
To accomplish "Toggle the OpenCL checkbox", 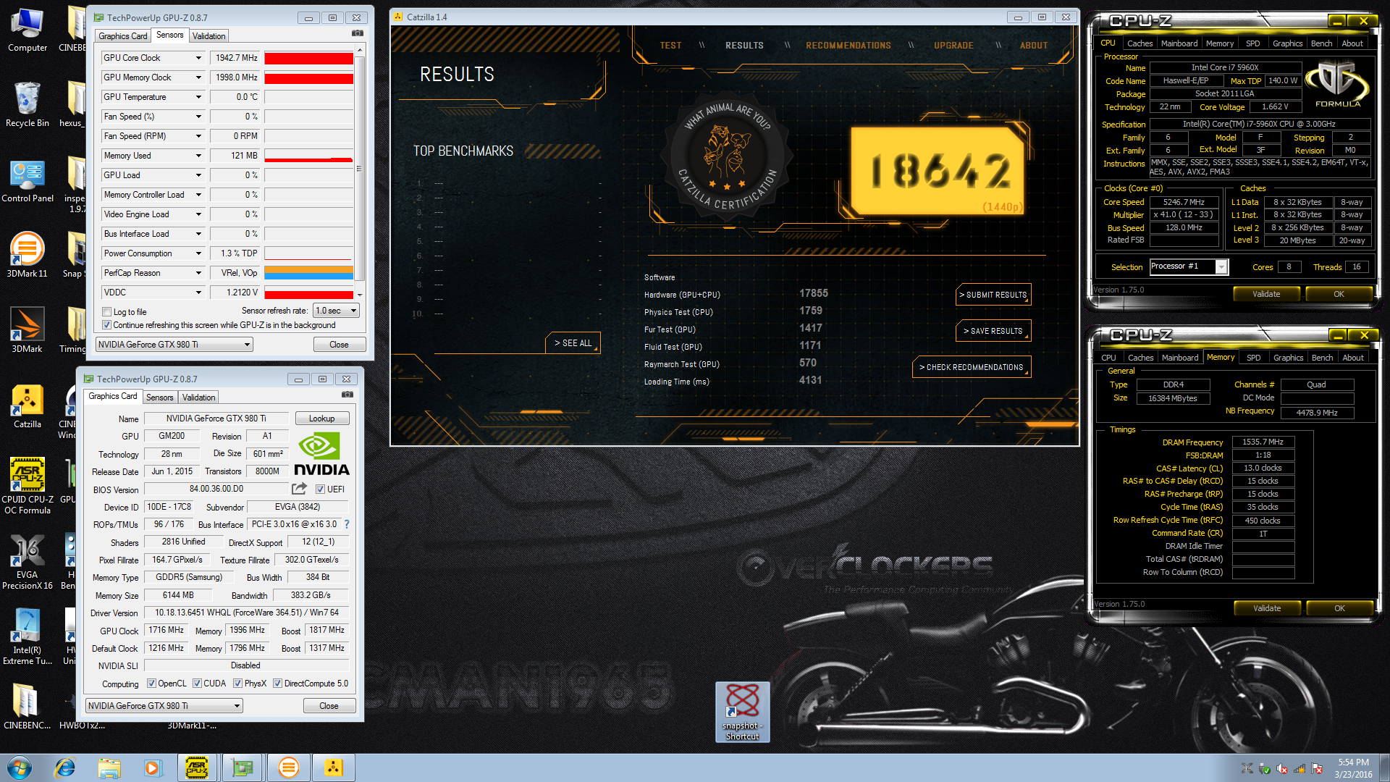I will pyautogui.click(x=151, y=684).
